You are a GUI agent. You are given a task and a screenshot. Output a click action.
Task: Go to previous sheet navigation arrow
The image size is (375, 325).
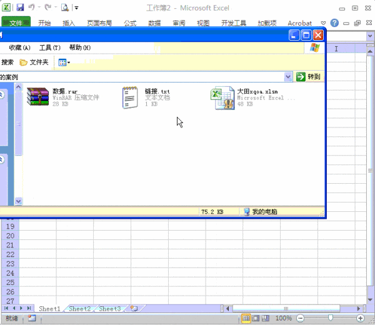[x=14, y=308]
